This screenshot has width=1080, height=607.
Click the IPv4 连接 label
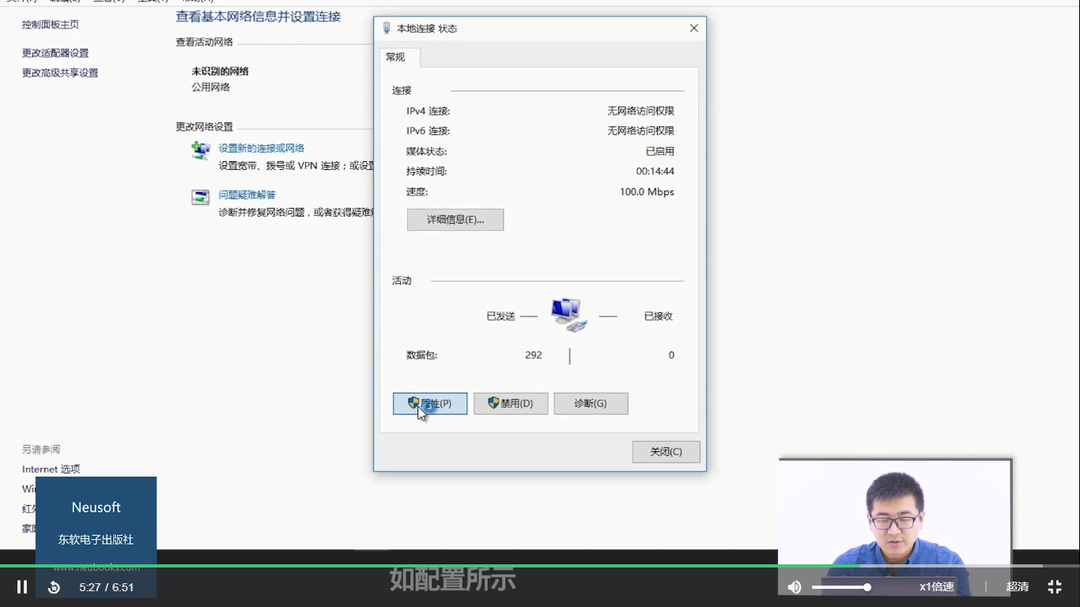point(429,111)
